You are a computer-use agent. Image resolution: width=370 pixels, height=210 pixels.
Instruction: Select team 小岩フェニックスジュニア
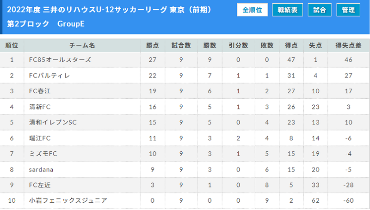tap(68, 200)
